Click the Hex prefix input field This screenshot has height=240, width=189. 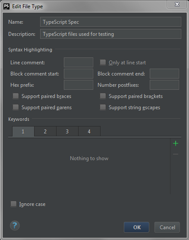pyautogui.click(x=79, y=85)
